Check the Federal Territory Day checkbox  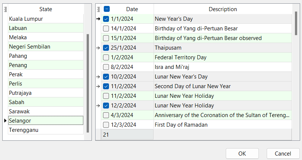(106, 57)
